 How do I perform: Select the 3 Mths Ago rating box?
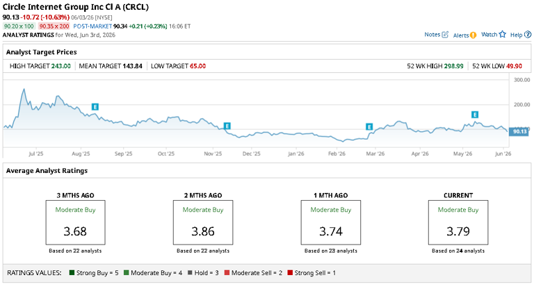pyautogui.click(x=75, y=222)
